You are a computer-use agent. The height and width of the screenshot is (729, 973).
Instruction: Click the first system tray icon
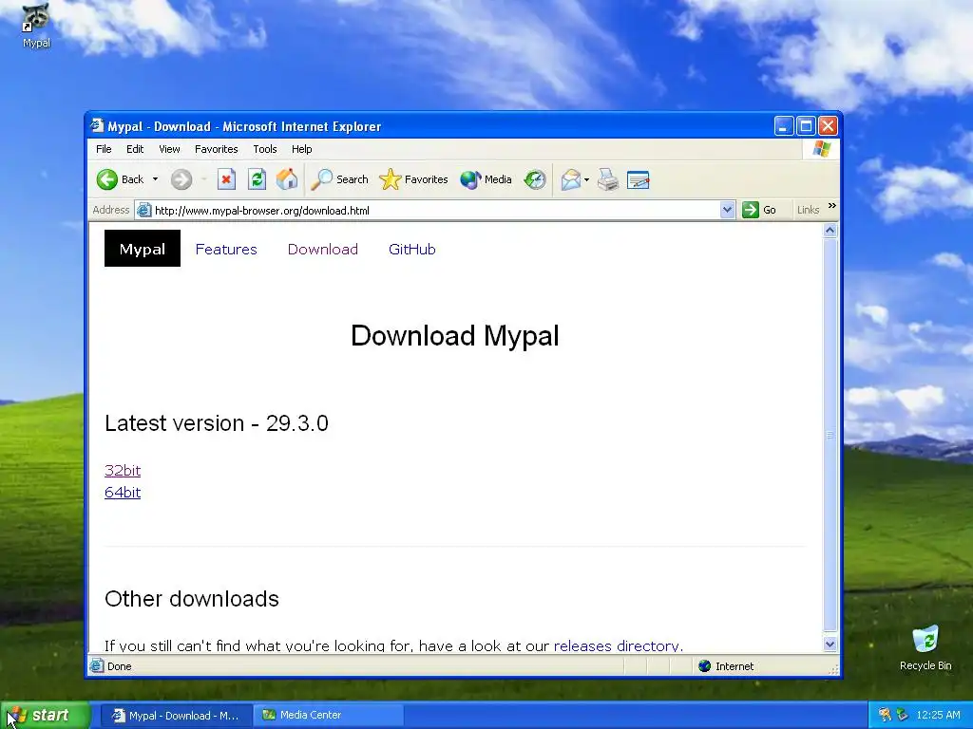pyautogui.click(x=885, y=716)
